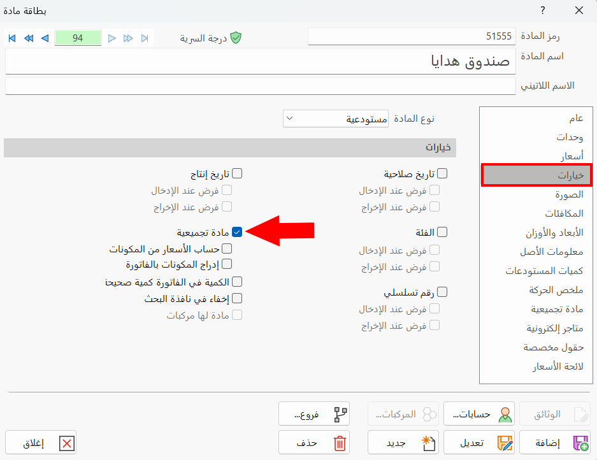This screenshot has width=597, height=460.
Task: Enable the تاريخ إنتاج checkbox
Action: point(237,174)
